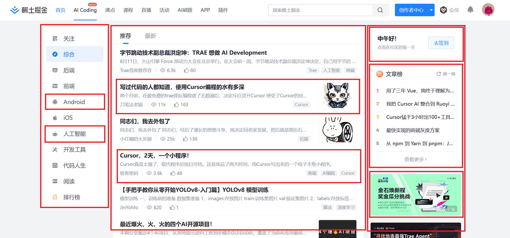The width and height of the screenshot is (510, 238).
Task: Click the 去签到 button
Action: (x=441, y=43)
